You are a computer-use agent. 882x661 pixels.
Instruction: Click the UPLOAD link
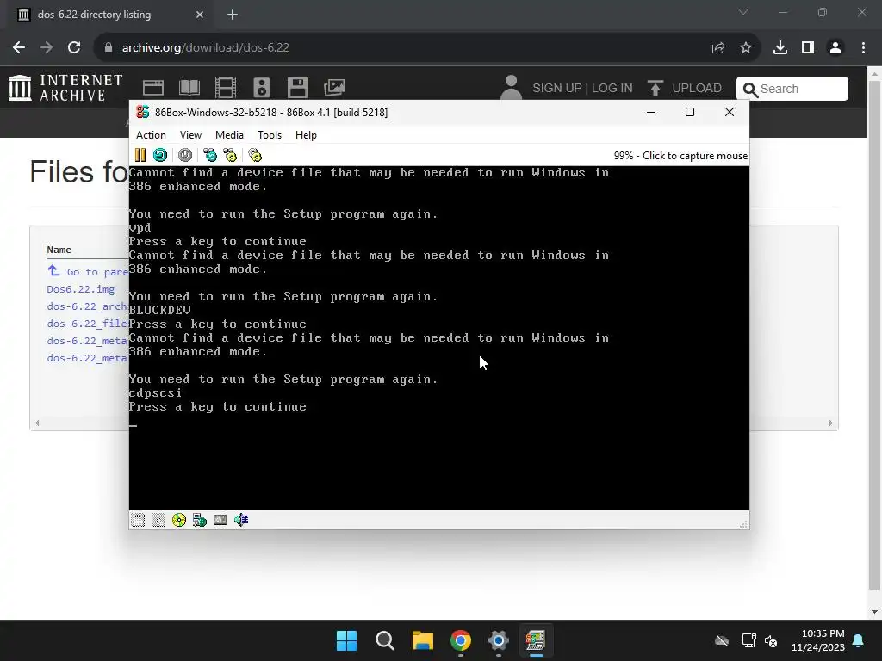(x=685, y=89)
